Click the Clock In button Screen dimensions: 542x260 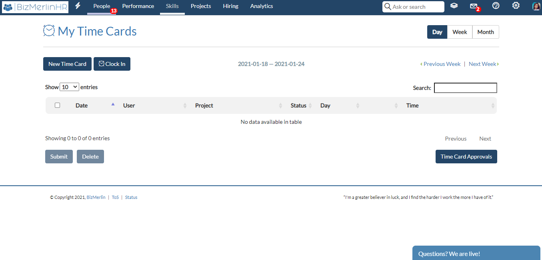(x=112, y=64)
